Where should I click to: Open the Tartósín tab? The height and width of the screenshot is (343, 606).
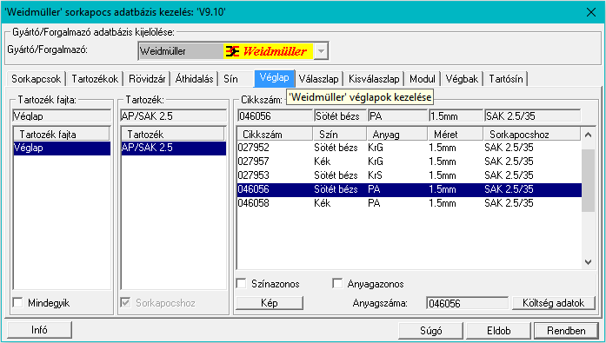pos(505,79)
